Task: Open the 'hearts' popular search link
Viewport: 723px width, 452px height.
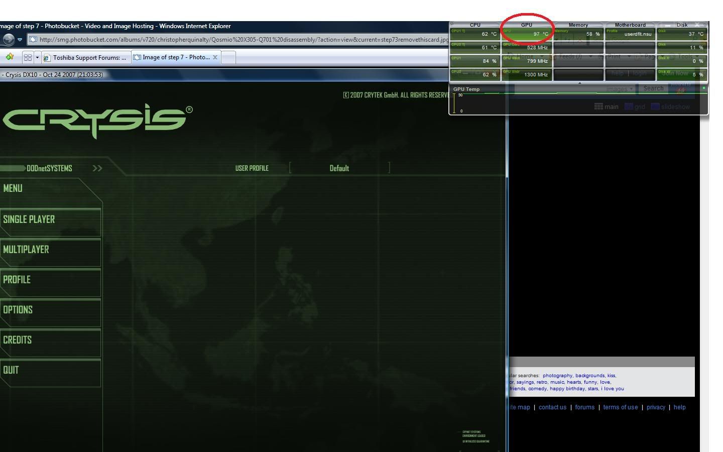Action: (574, 382)
